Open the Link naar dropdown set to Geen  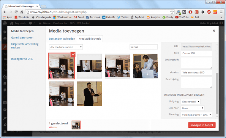(193, 108)
